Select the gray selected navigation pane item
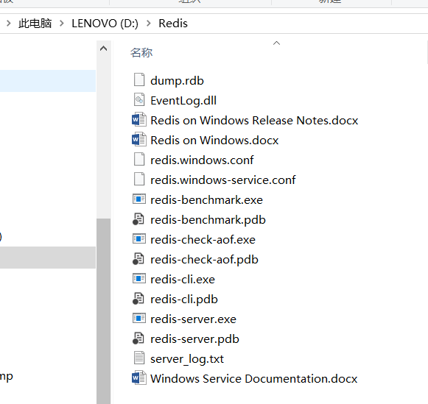Screen dimensions: 428x404 click(x=48, y=258)
